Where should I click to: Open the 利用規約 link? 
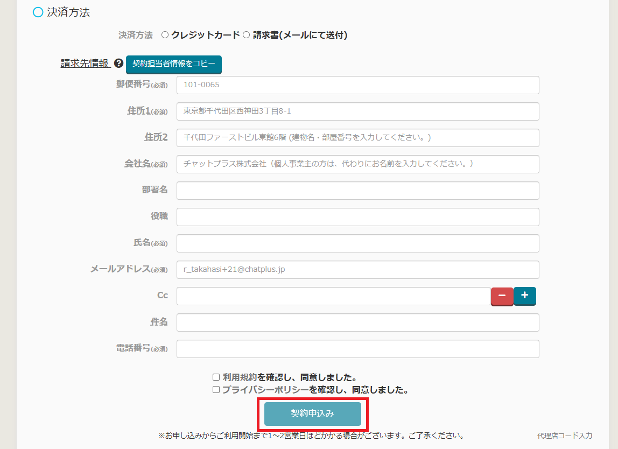[x=240, y=377]
